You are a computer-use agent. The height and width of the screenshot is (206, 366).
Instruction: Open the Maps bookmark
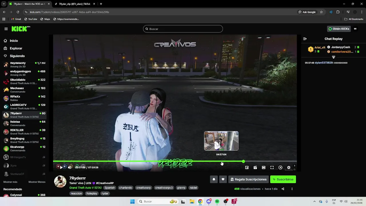pyautogui.click(x=45, y=19)
